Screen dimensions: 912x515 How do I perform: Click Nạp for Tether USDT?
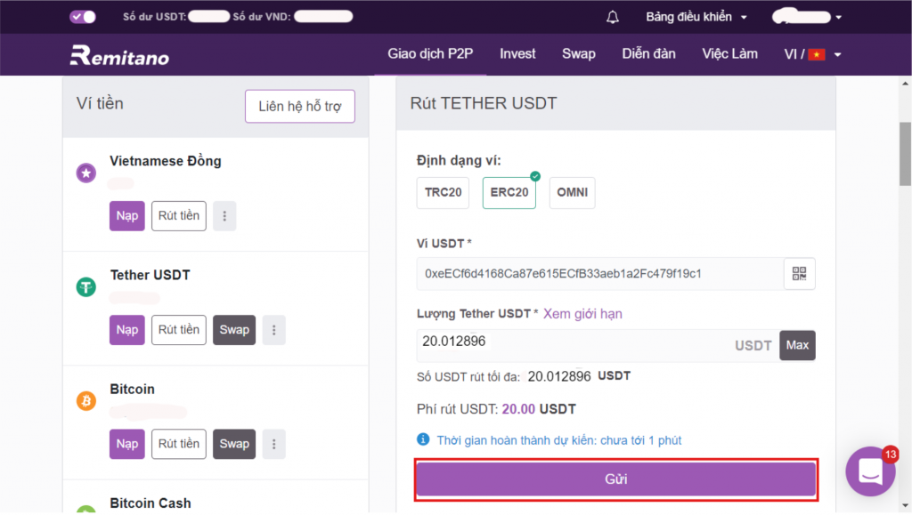coord(126,330)
